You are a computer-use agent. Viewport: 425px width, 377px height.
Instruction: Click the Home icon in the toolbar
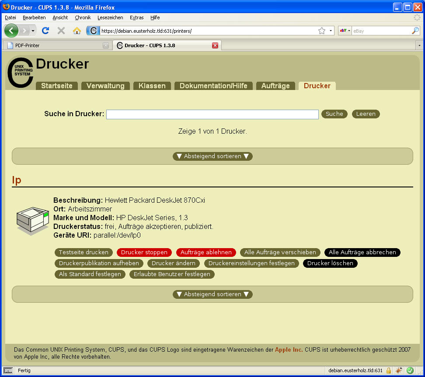coord(77,31)
